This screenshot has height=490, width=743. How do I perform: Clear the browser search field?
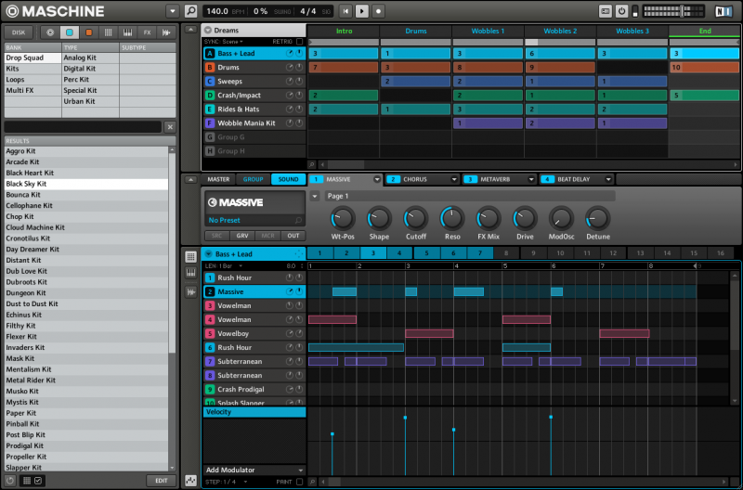(170, 127)
